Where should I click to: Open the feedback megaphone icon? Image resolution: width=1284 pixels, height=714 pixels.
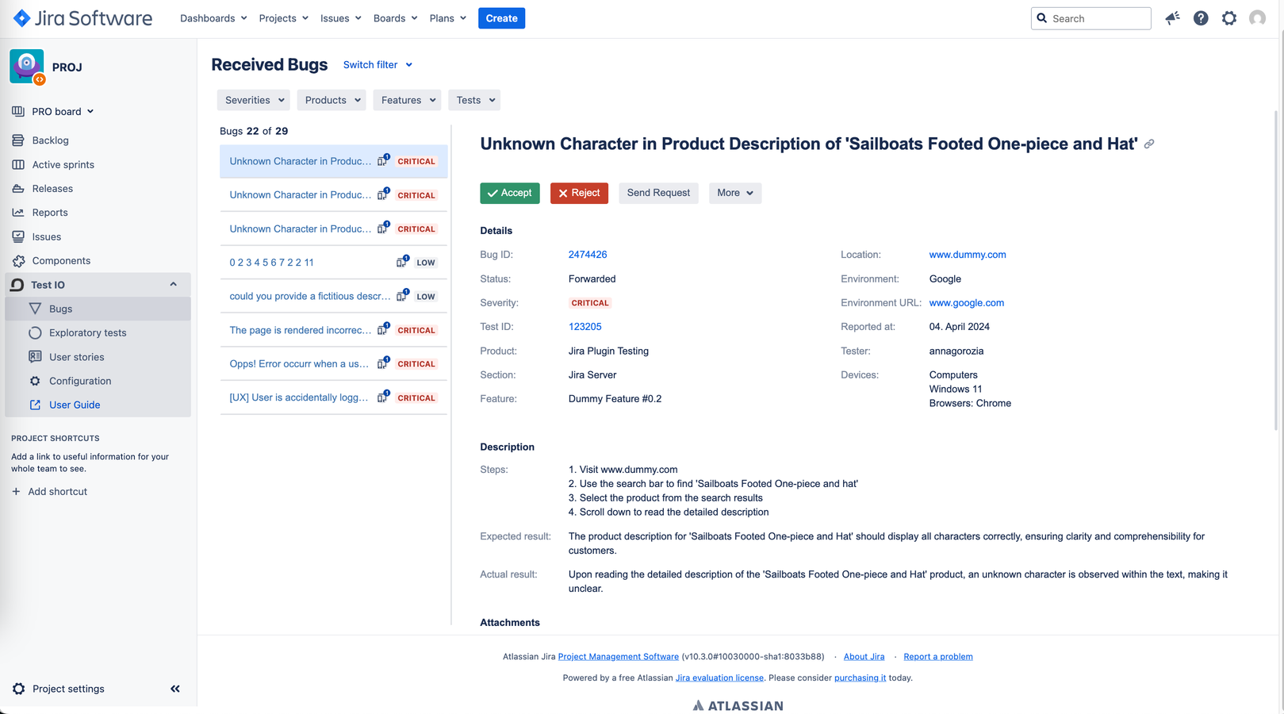coord(1172,18)
